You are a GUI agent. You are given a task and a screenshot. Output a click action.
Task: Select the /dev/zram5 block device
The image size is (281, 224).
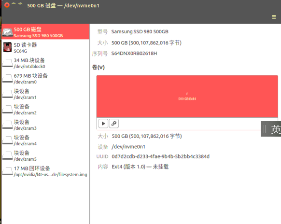tap(45, 155)
